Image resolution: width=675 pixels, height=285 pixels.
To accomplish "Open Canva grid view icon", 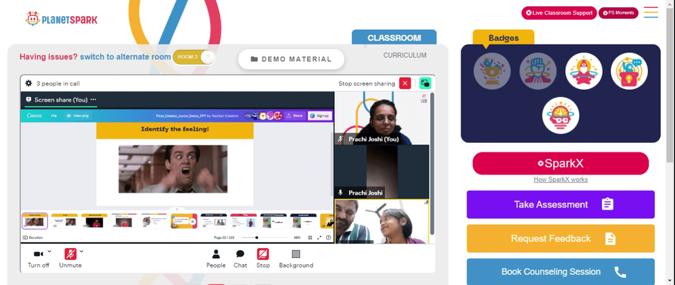I will tap(310, 237).
